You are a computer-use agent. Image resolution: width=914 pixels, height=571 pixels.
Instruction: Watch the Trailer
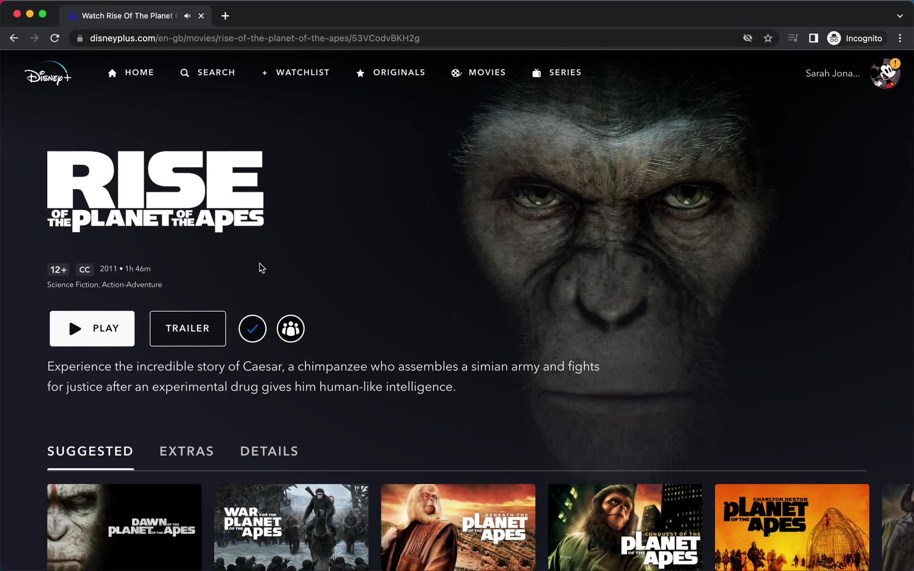click(188, 328)
